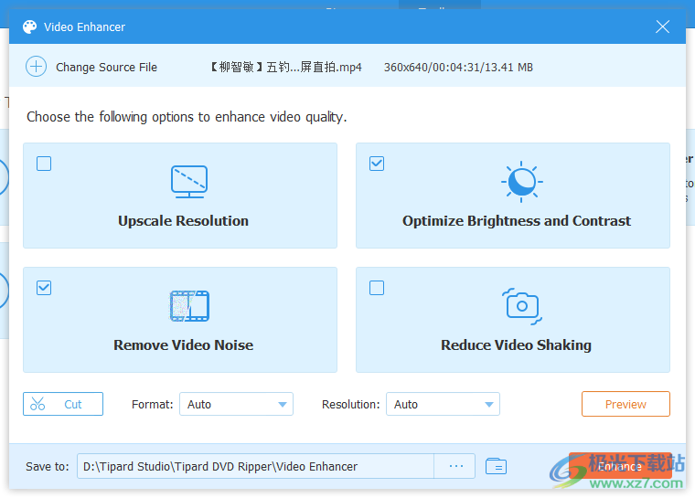Image resolution: width=695 pixels, height=498 pixels.
Task: Click the Reduce Video Shaking camera icon
Action: tap(521, 306)
